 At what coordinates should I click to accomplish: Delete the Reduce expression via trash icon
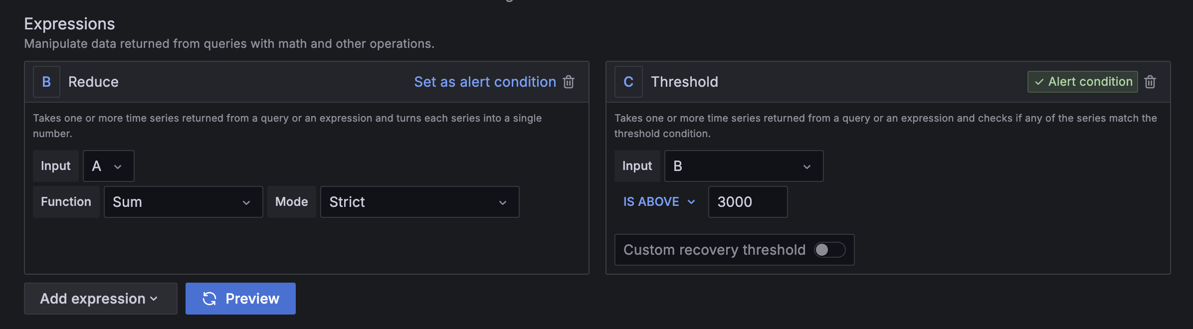(569, 82)
